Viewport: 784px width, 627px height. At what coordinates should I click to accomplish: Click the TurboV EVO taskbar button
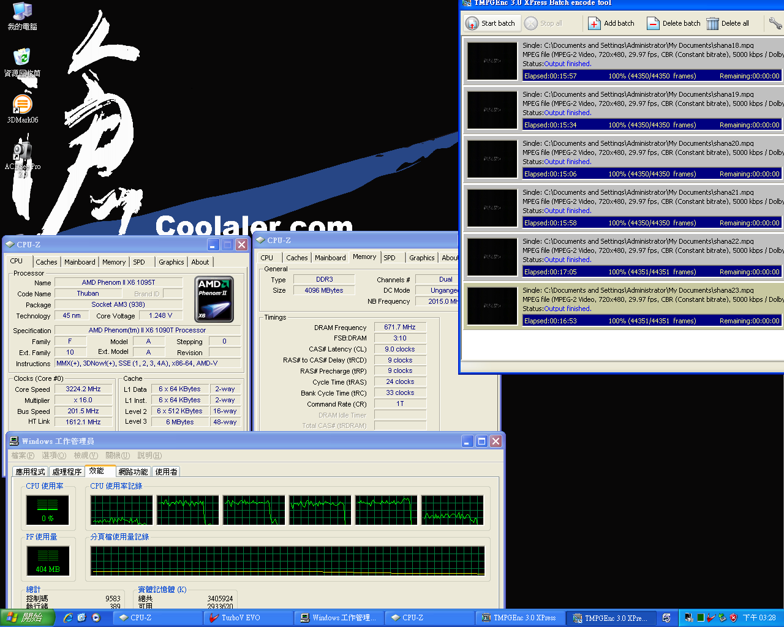[x=248, y=618]
